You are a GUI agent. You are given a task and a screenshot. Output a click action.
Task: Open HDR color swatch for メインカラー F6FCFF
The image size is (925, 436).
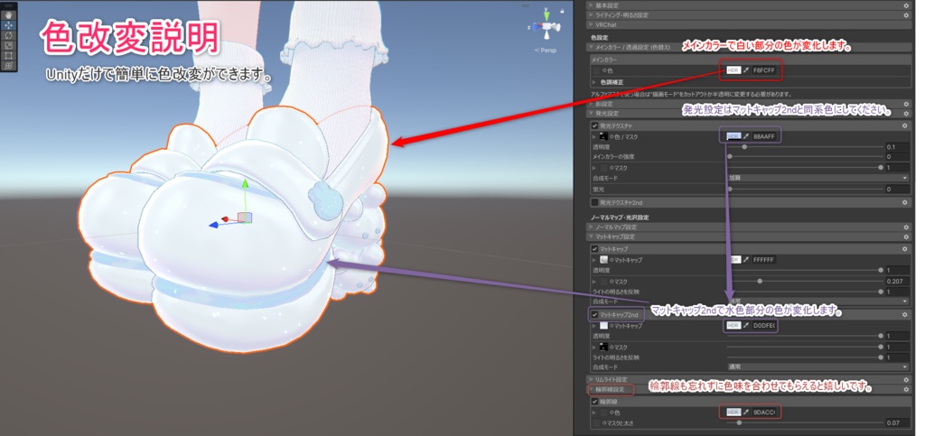733,70
